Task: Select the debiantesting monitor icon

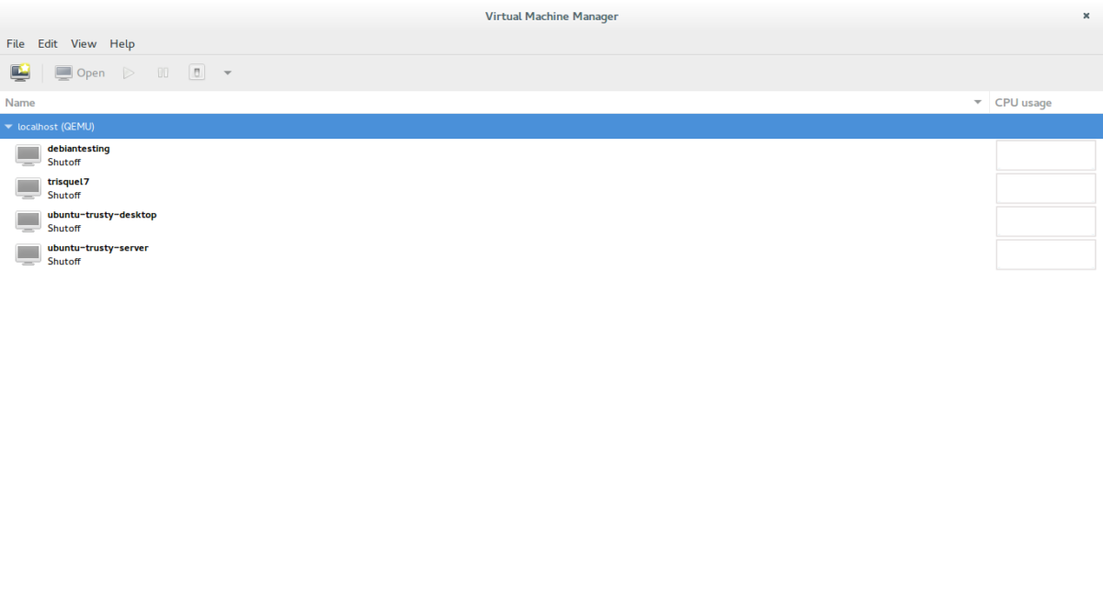Action: click(28, 155)
